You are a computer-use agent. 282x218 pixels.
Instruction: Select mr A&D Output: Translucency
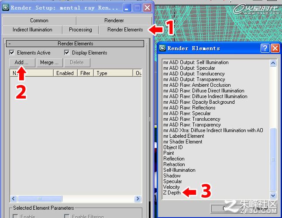194,74
